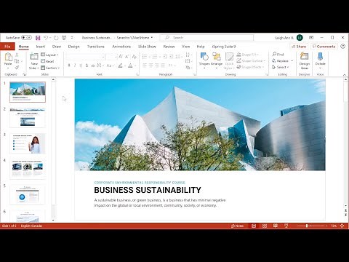
Task: Click the Save icon in the title bar
Action: pyautogui.click(x=38, y=38)
